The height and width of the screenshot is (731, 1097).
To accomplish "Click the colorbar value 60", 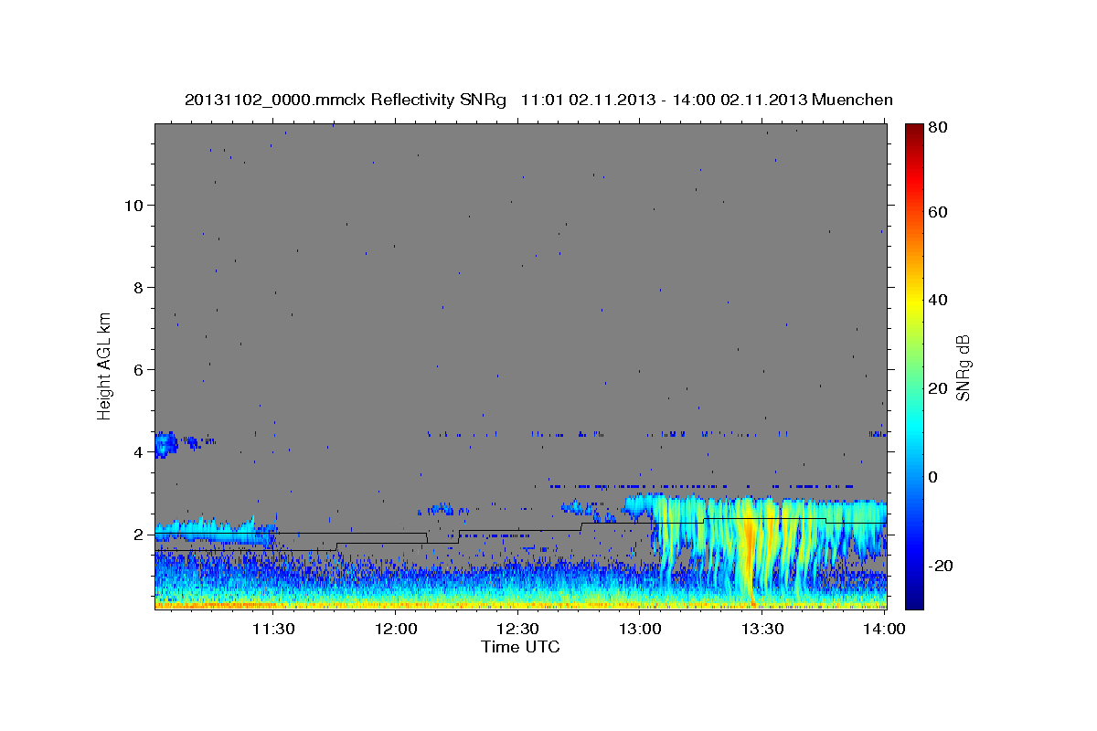I will click(937, 212).
